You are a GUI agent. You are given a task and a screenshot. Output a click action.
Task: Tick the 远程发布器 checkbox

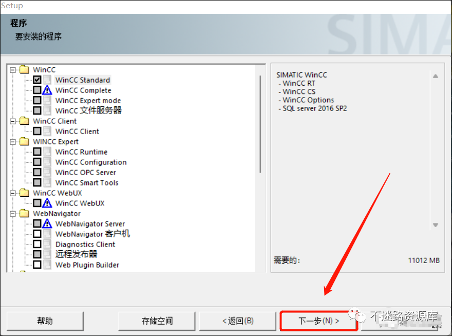tap(37, 254)
